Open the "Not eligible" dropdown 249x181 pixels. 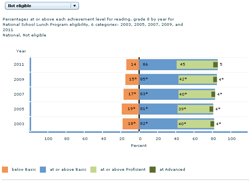click(x=36, y=6)
